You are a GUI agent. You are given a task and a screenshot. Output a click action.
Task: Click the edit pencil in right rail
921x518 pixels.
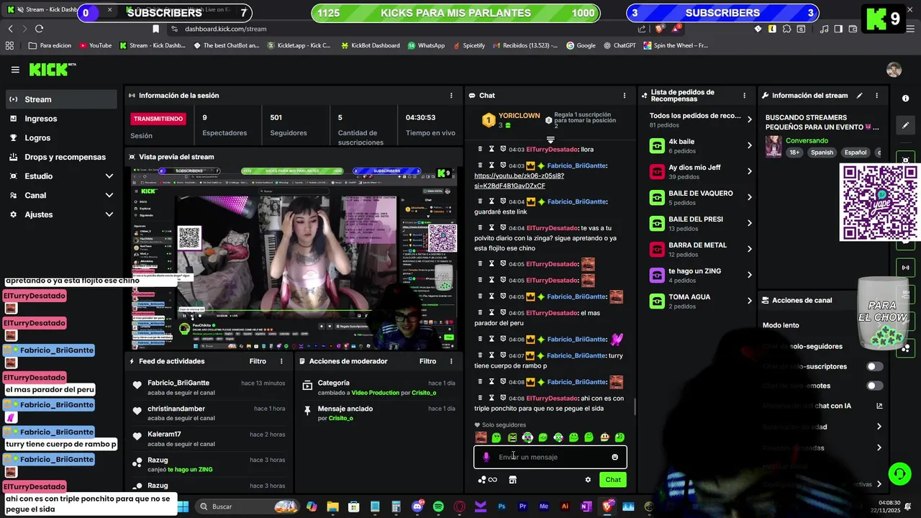click(906, 125)
